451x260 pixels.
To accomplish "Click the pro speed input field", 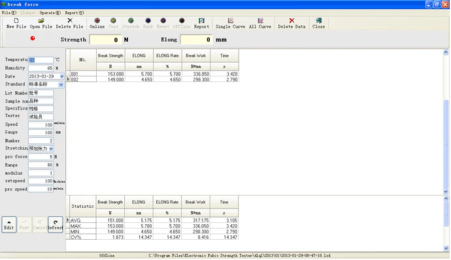I will coord(41,189).
